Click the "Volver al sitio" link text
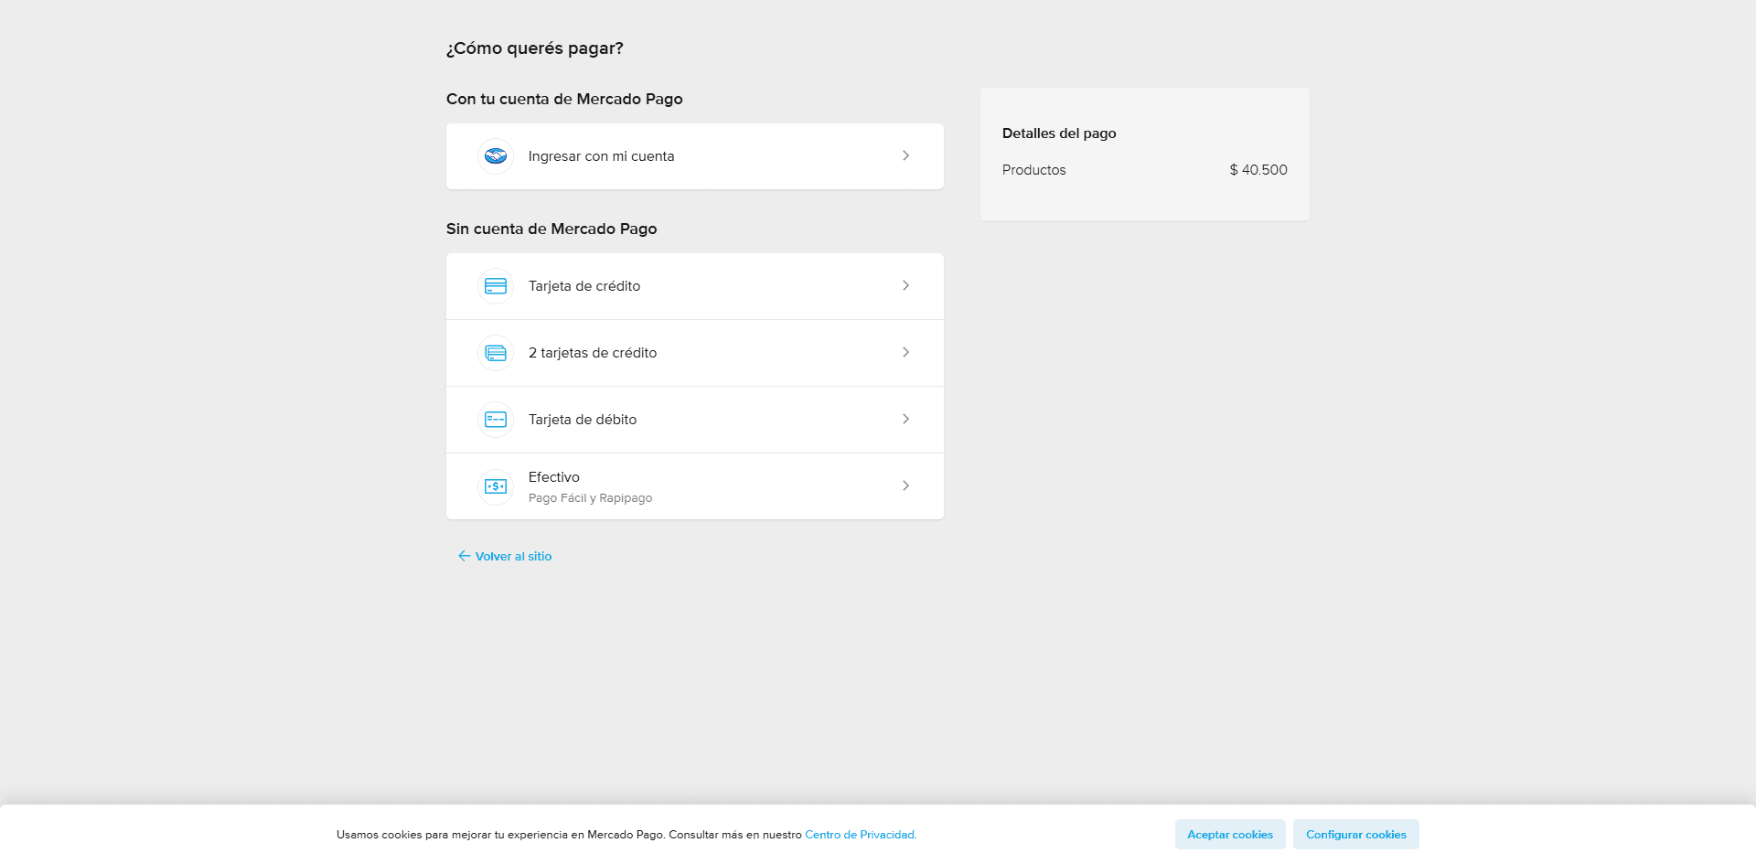 pyautogui.click(x=513, y=557)
